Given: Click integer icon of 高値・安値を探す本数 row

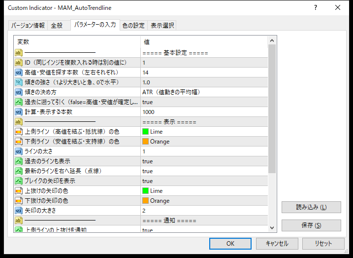Looking at the screenshot, I should pos(19,73).
